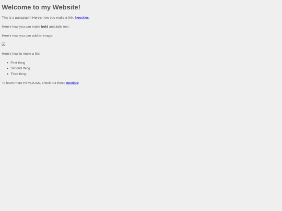Click the bullet beside 'First thing'
282x211 pixels.
7,63
